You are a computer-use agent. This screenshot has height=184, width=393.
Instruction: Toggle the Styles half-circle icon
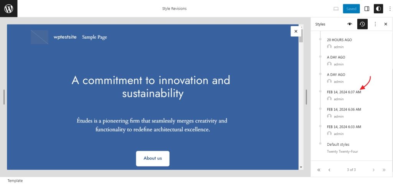pos(378,9)
